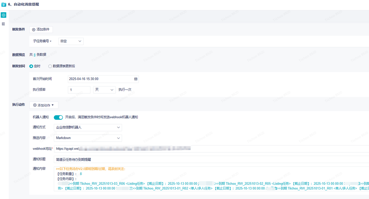Click the 添加条件 button

[x=41, y=29]
